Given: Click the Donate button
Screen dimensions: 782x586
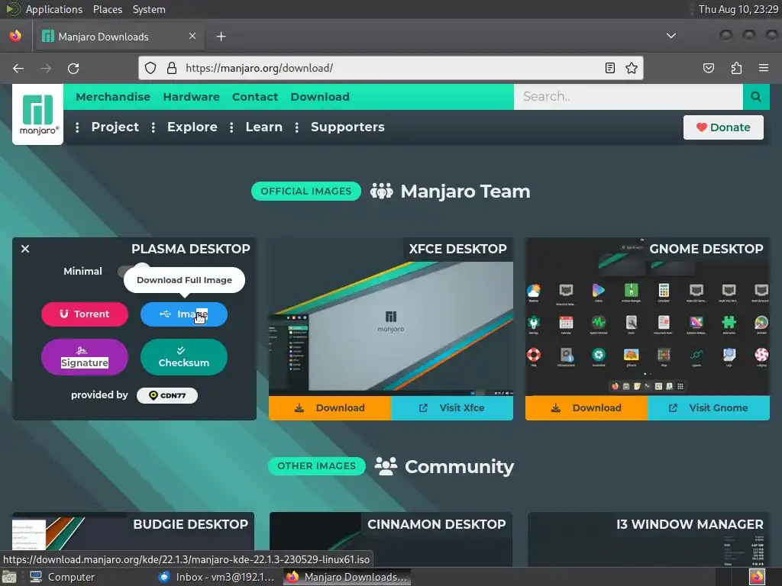Looking at the screenshot, I should point(723,127).
